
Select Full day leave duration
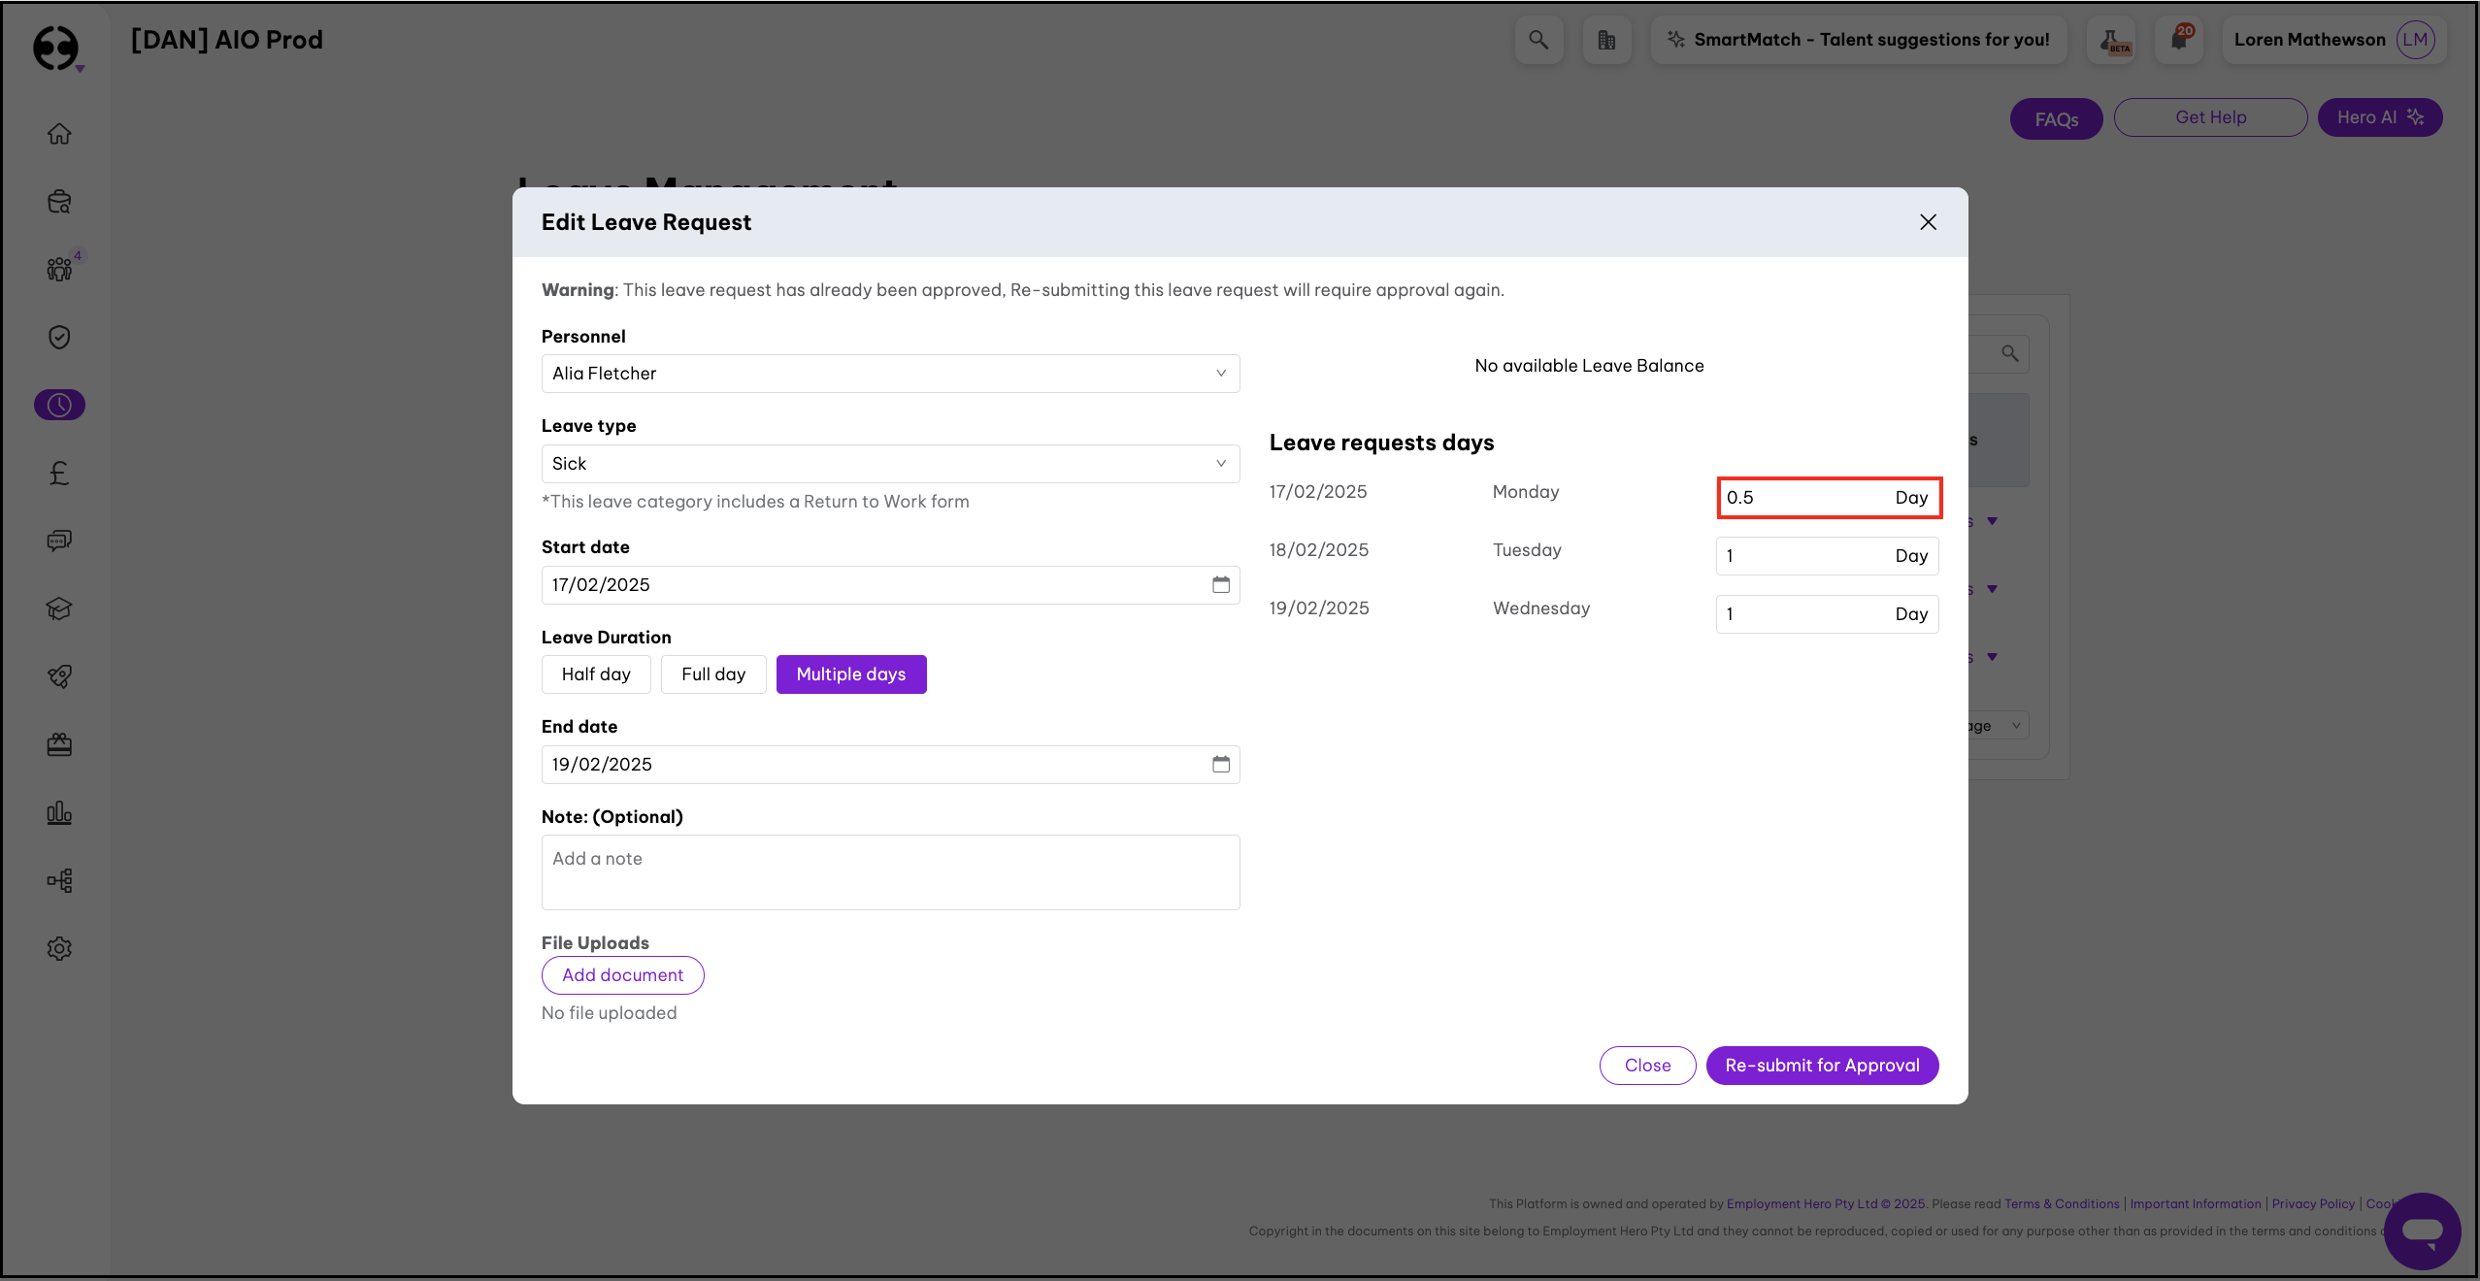(713, 674)
